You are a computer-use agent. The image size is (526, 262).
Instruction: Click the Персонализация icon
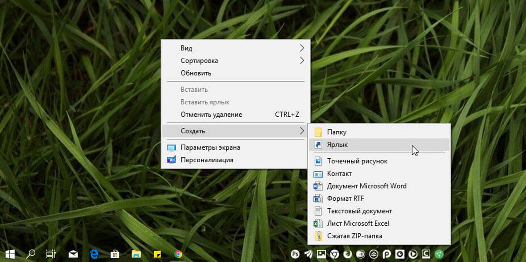tap(171, 160)
